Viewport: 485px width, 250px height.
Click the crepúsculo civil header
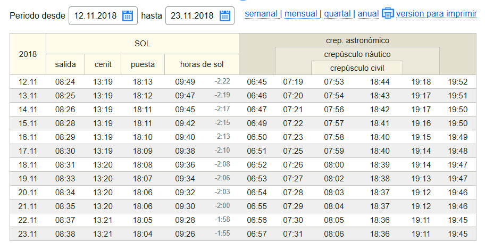tap(357, 68)
